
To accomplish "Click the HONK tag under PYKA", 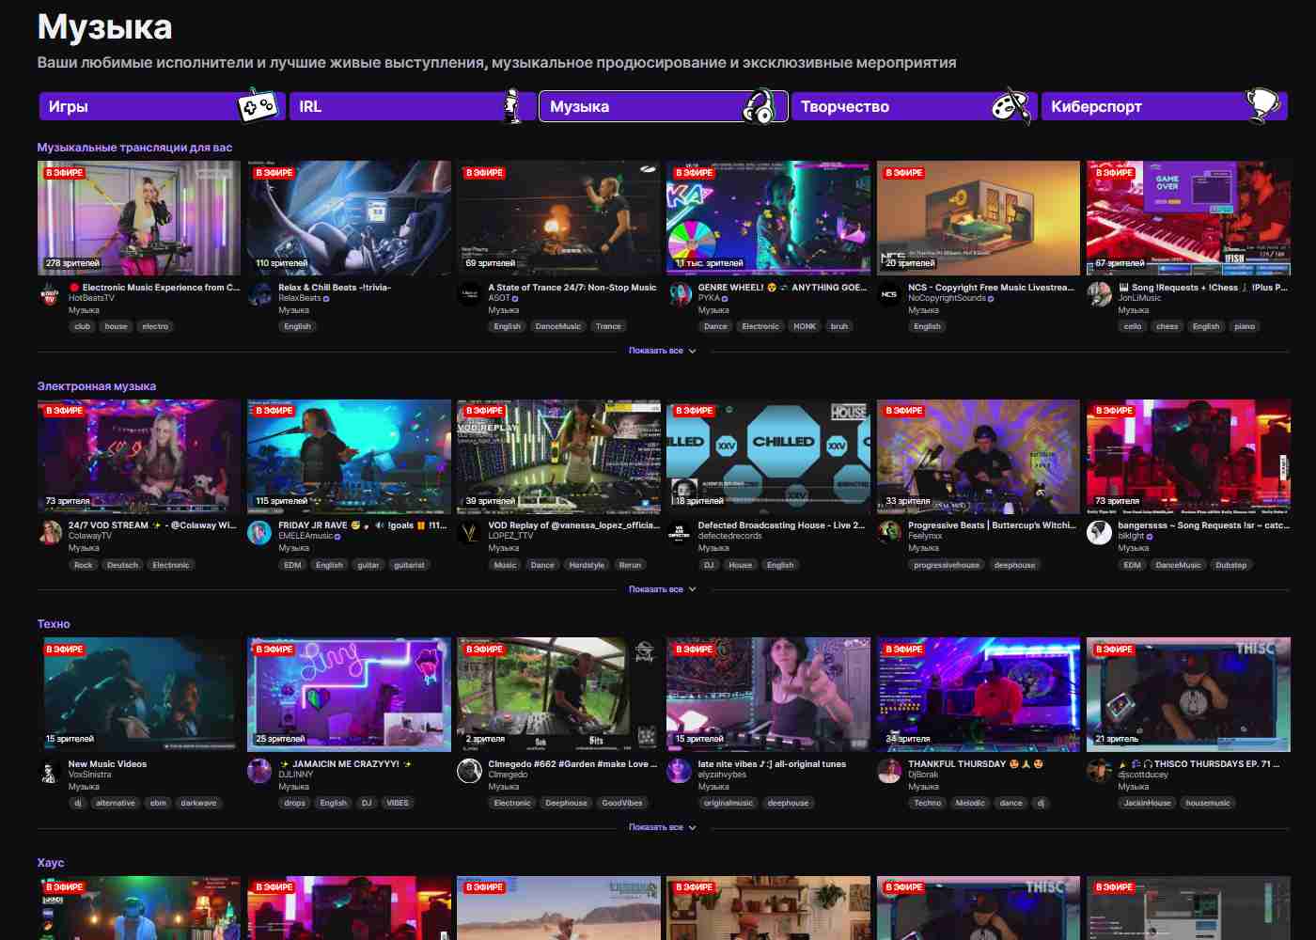I will [x=805, y=326].
